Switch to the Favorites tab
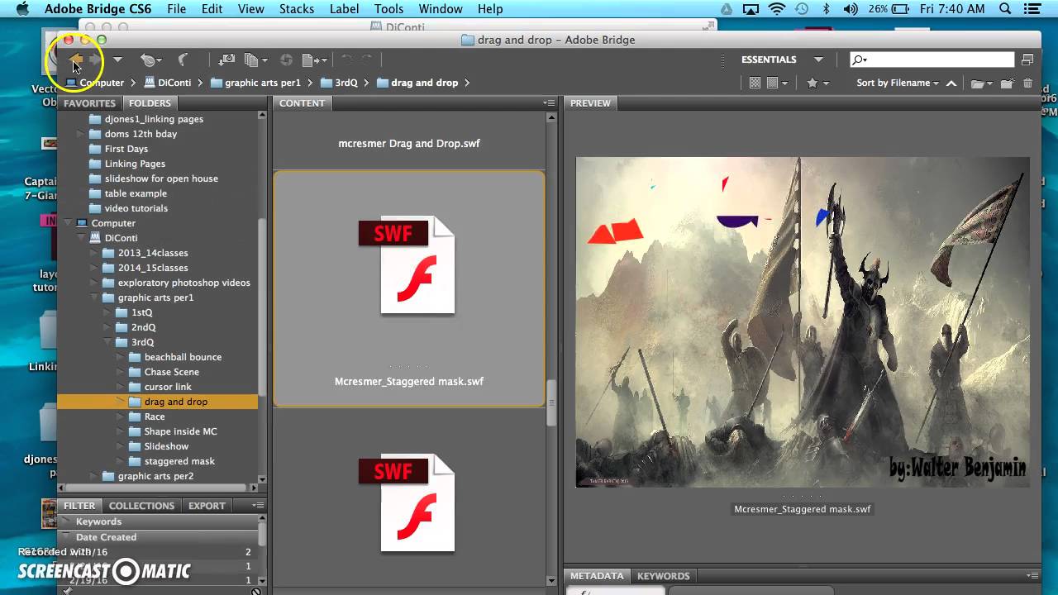This screenshot has width=1058, height=595. pyautogui.click(x=89, y=103)
